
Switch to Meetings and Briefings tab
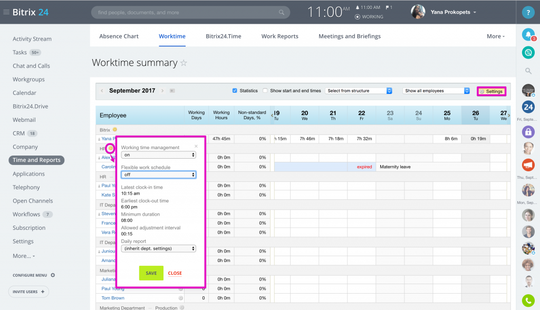click(x=350, y=36)
